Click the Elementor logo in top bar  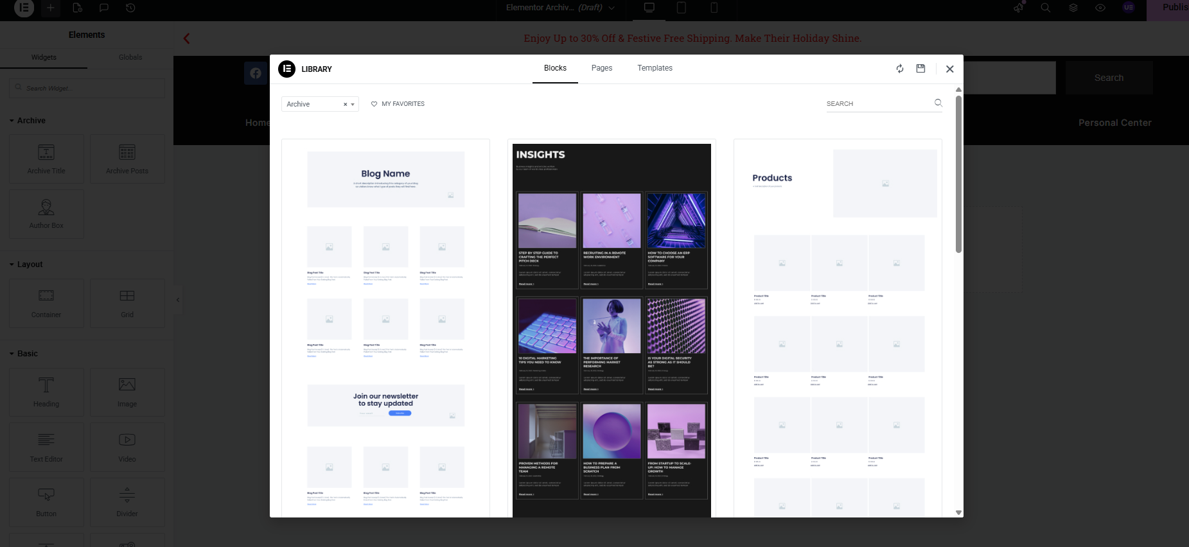[24, 8]
